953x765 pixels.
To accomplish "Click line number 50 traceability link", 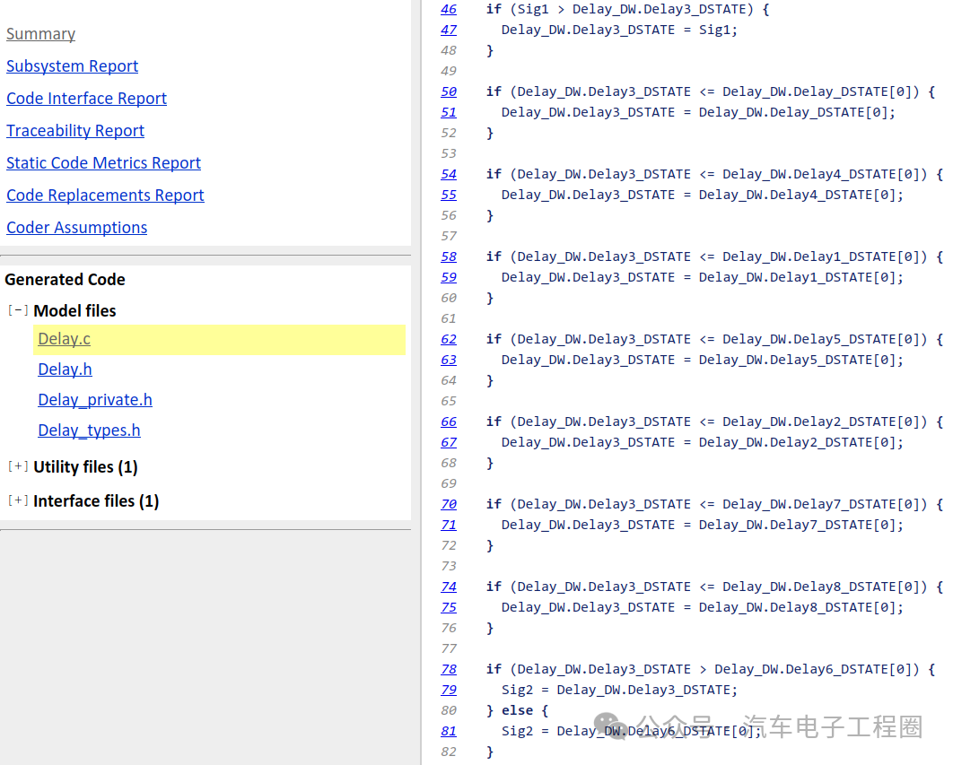I will [449, 91].
